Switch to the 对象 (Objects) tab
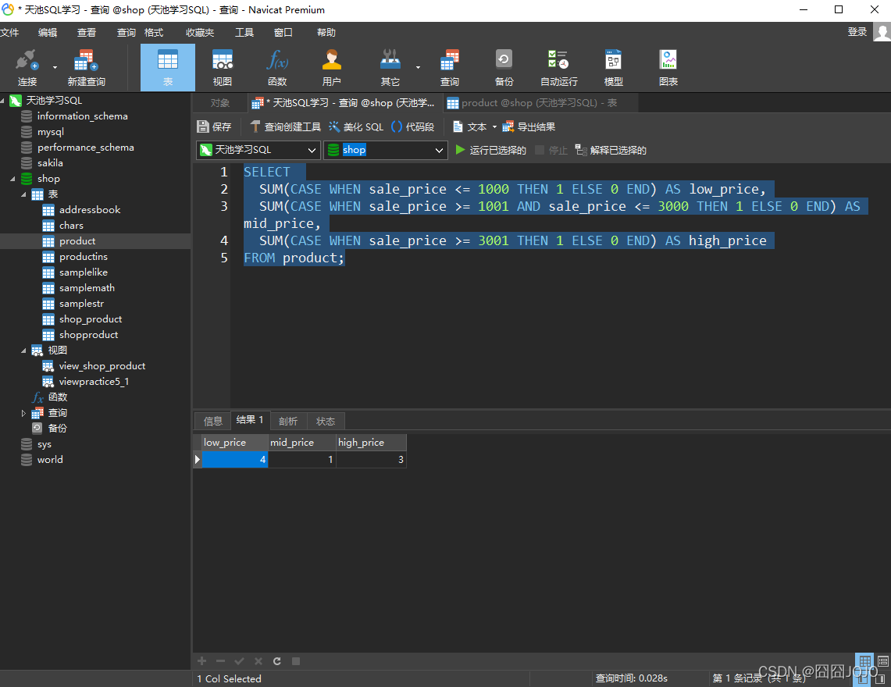 220,103
